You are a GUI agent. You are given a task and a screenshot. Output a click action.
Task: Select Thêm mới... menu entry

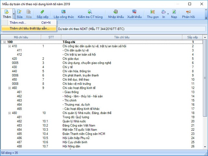(x=18, y=23)
